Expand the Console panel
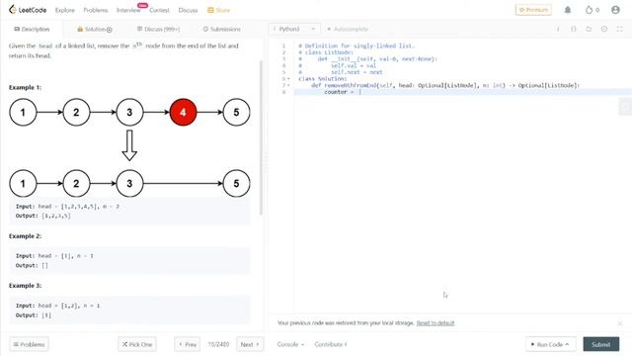632x356 pixels. (290, 344)
